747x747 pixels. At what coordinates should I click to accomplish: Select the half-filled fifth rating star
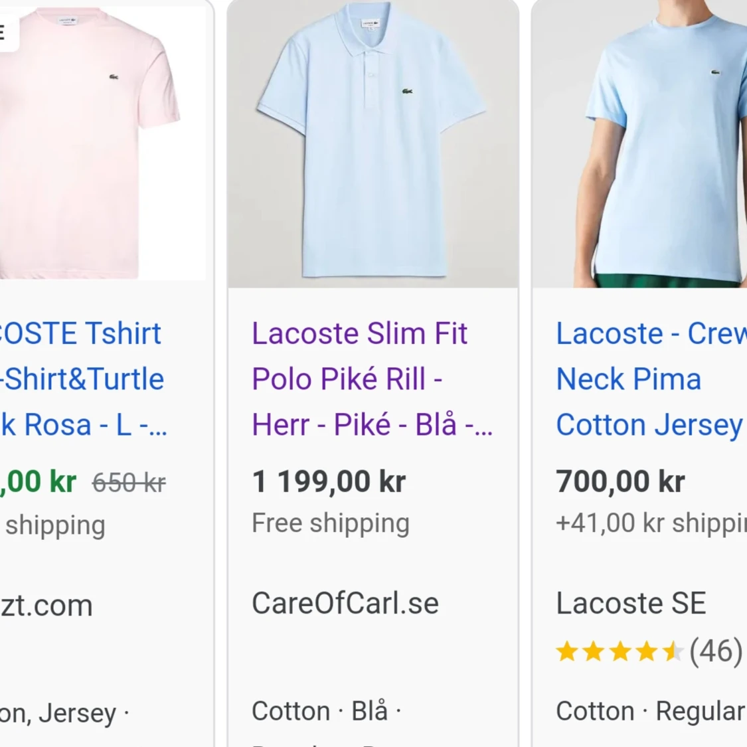point(673,651)
